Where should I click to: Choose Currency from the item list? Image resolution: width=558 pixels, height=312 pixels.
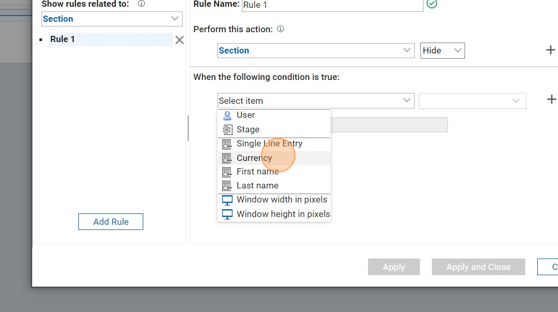pyautogui.click(x=254, y=158)
